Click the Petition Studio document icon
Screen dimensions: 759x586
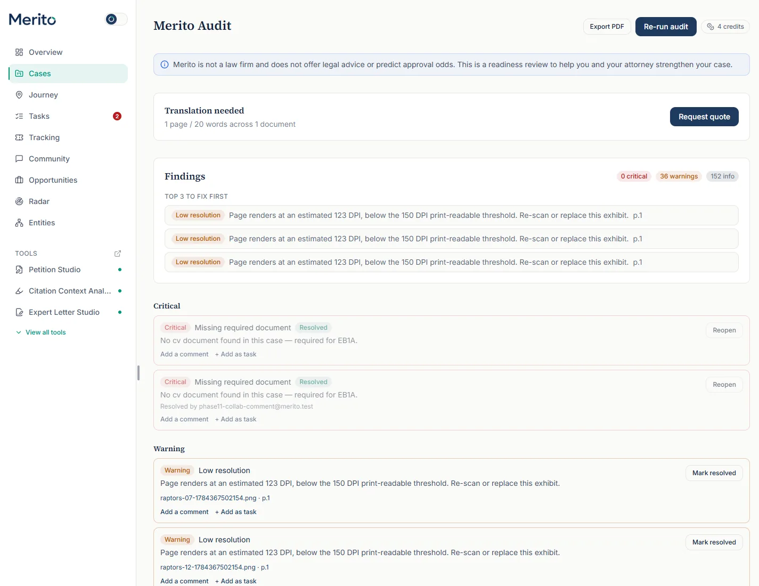pos(19,270)
